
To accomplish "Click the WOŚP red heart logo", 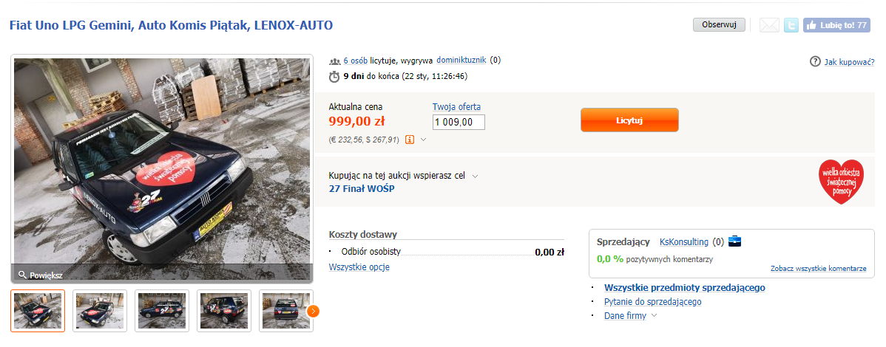I will click(x=841, y=182).
